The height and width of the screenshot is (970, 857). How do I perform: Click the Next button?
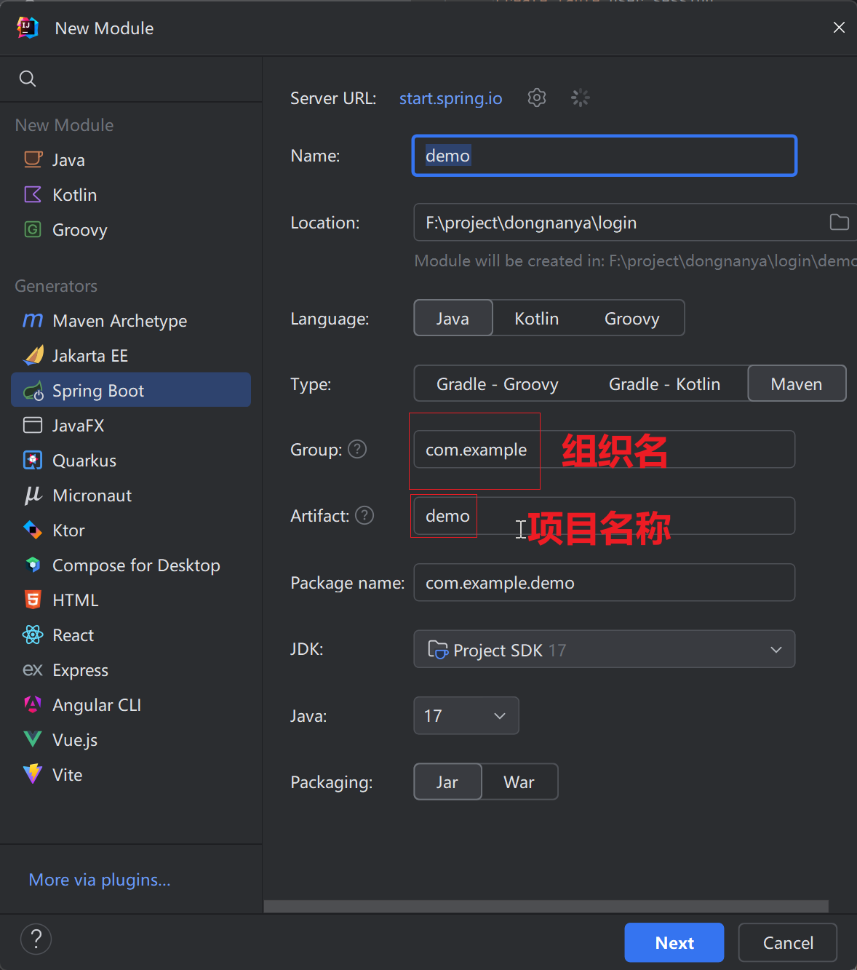click(x=674, y=942)
